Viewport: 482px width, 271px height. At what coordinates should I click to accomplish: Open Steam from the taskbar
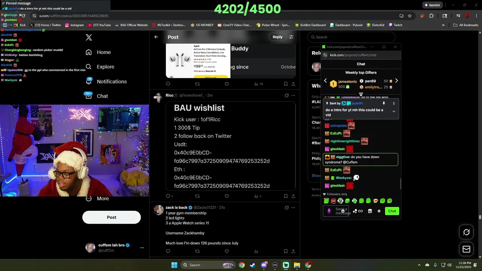tap(253, 265)
